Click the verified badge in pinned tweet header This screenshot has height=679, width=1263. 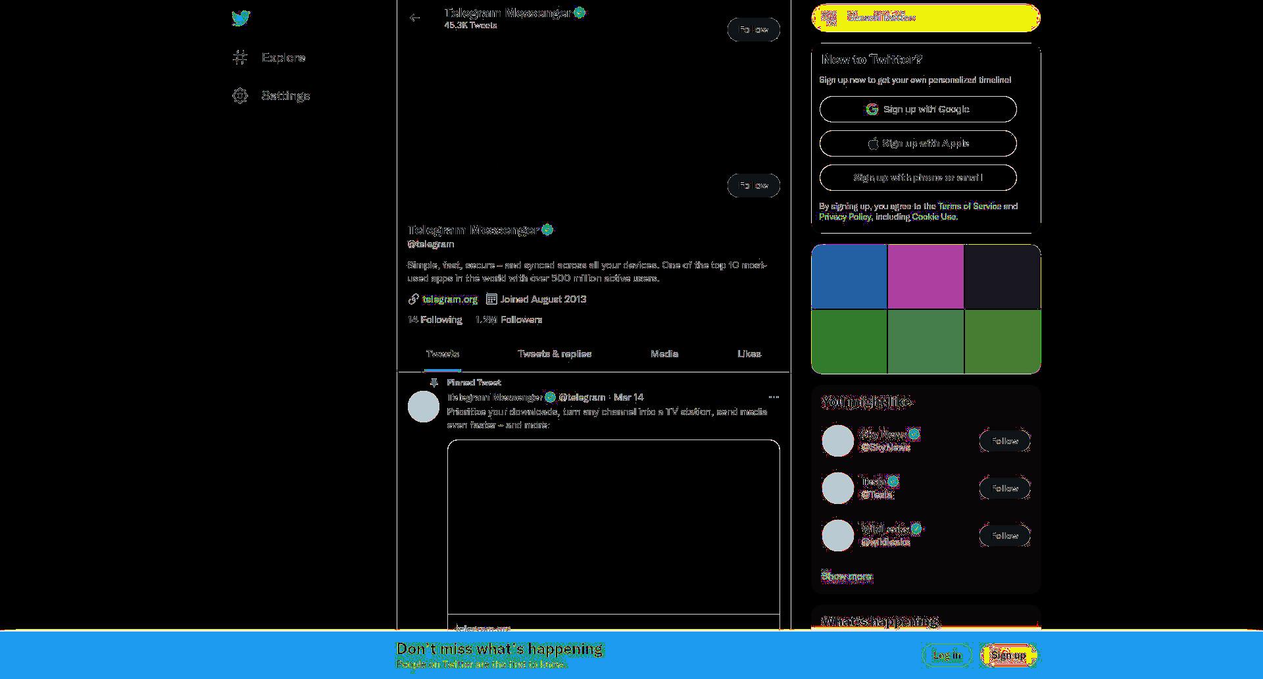point(550,397)
